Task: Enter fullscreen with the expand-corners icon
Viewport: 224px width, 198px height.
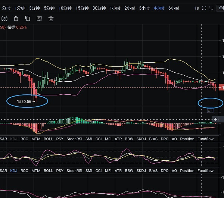Action: (x=204, y=8)
